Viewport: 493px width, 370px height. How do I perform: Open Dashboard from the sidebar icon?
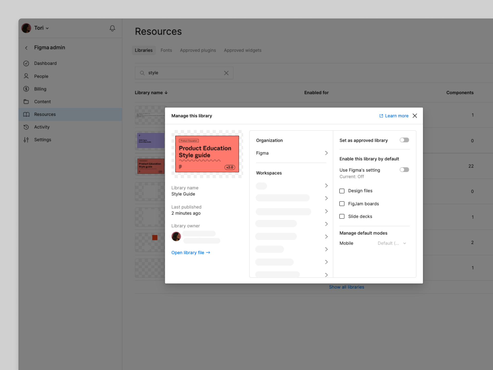coord(26,63)
